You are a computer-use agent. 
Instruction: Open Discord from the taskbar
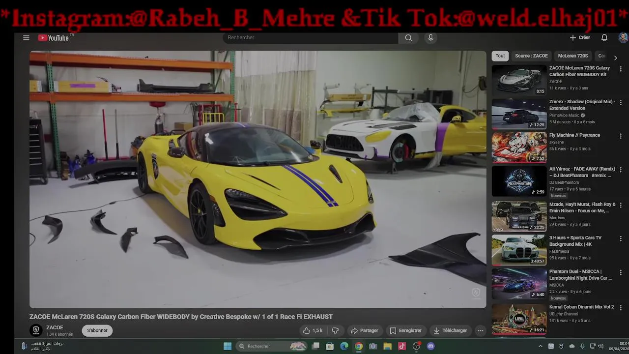[x=431, y=346]
